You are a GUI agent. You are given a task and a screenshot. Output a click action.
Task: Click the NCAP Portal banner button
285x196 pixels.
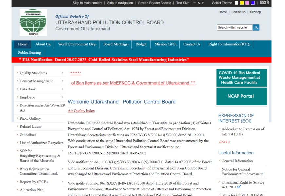coord(241,96)
